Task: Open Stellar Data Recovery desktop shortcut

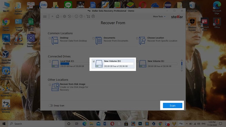Action: (6, 106)
